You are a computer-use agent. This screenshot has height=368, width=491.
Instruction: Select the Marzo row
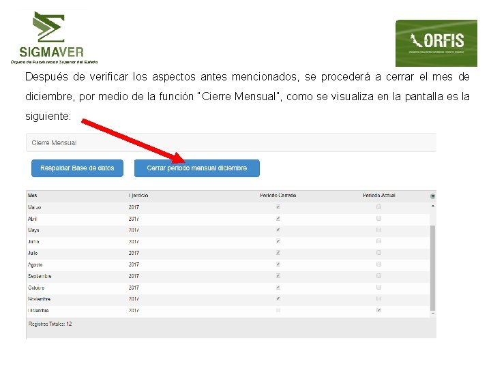228,207
